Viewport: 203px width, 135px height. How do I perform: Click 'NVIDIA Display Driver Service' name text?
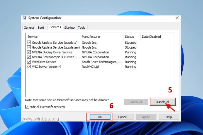pos(52,52)
